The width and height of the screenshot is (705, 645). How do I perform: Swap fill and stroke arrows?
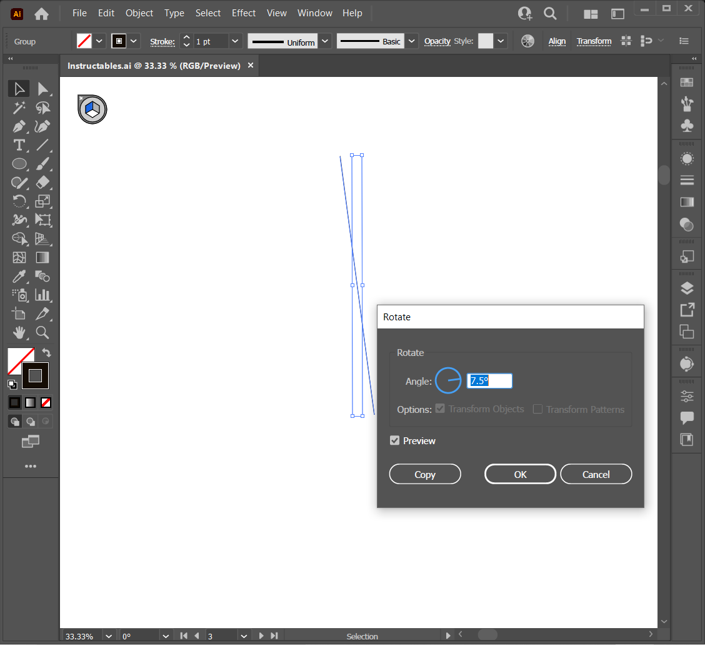coord(47,352)
